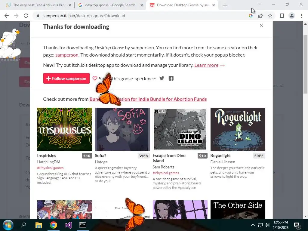
Task: Go back using the browser back arrow
Action: [7, 16]
